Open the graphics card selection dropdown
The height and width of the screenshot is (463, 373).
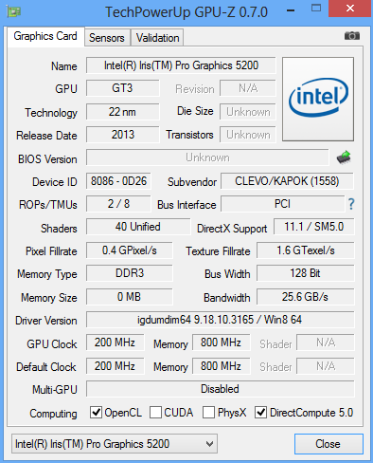click(x=115, y=444)
